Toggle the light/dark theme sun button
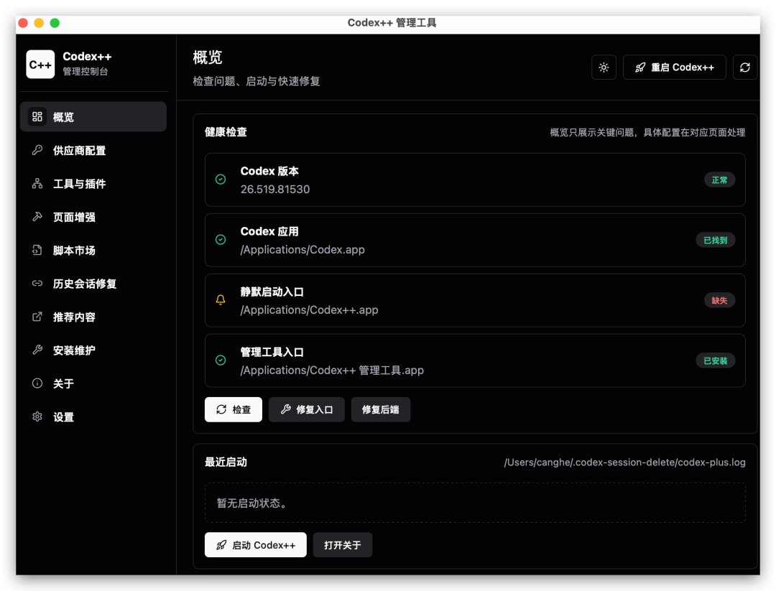 click(604, 68)
